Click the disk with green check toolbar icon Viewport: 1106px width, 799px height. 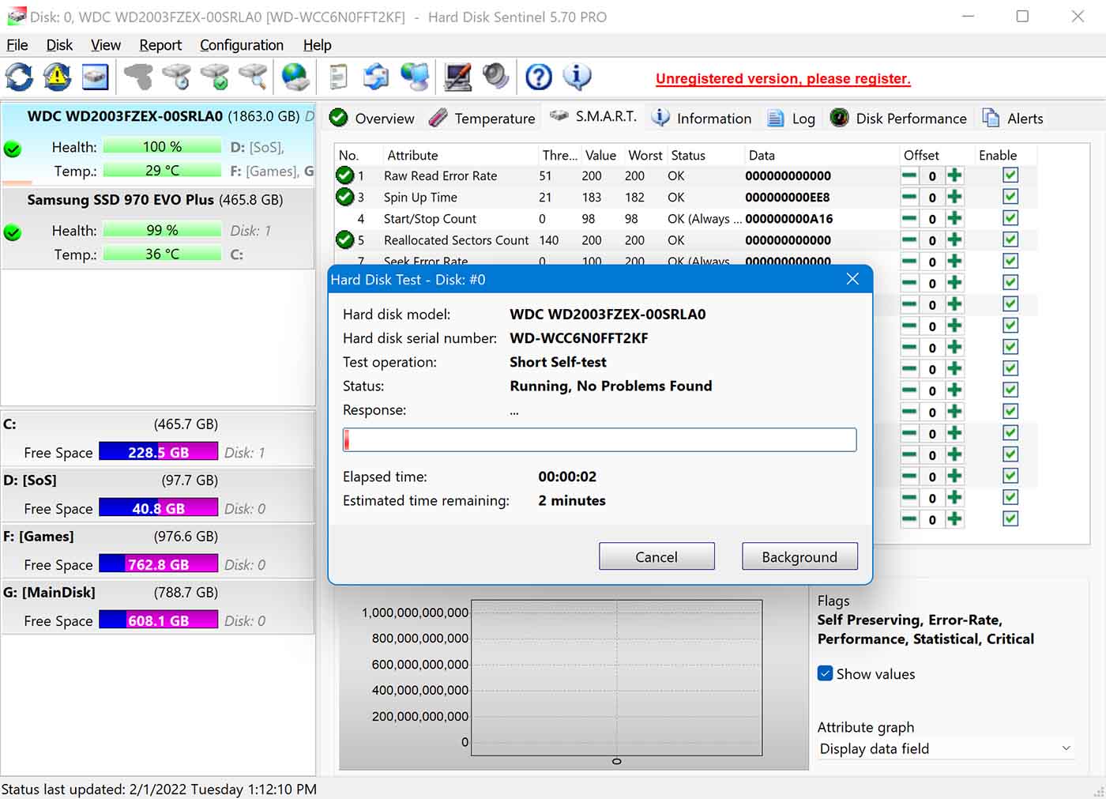click(x=215, y=77)
